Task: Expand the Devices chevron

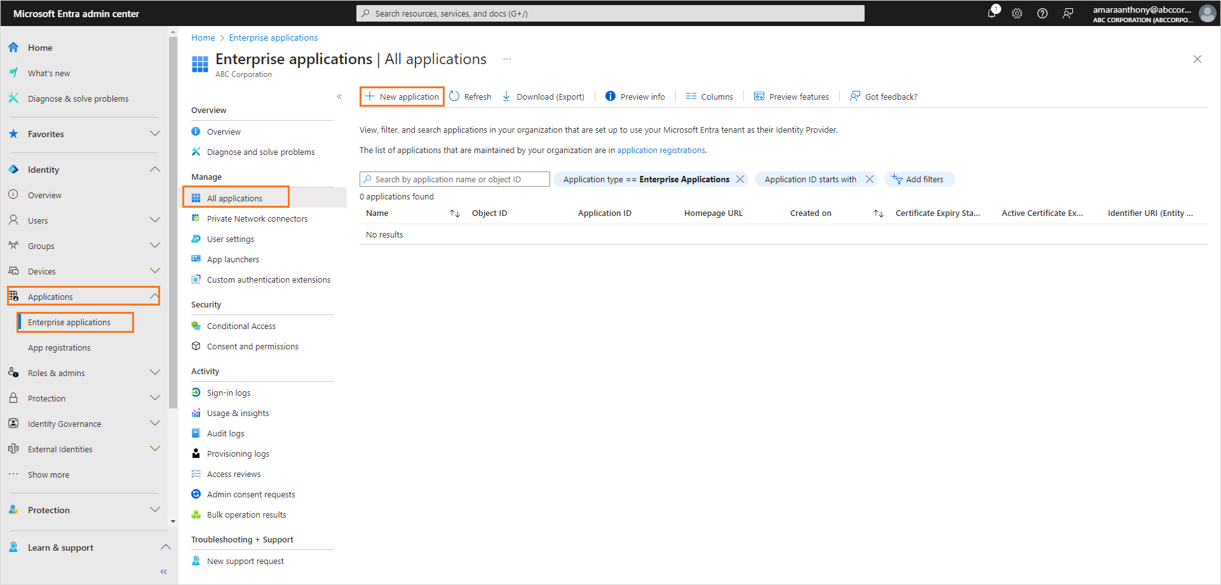Action: click(154, 271)
